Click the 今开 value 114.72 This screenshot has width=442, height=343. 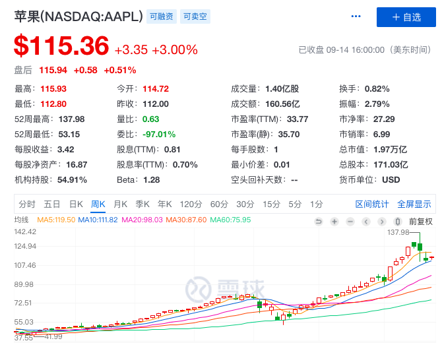click(x=156, y=89)
